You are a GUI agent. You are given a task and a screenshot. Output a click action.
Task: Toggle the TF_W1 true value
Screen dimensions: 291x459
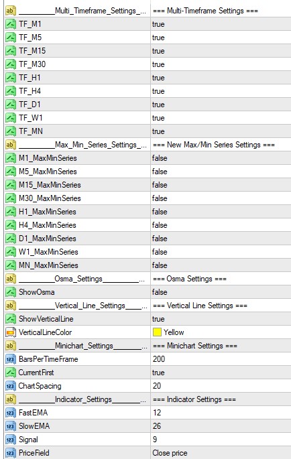coord(158,118)
